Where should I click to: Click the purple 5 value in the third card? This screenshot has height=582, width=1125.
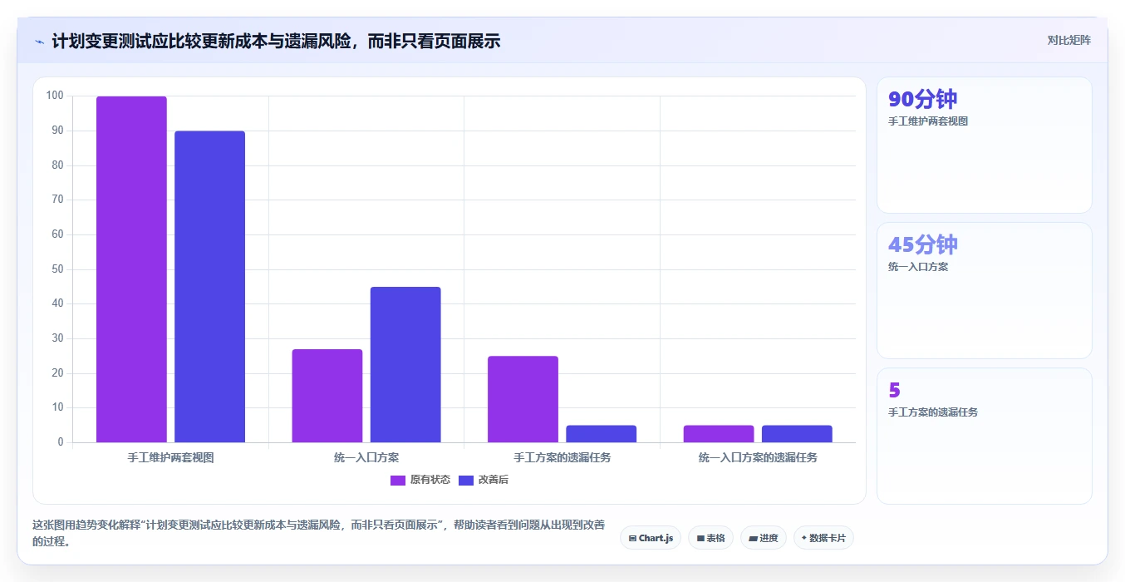894,390
